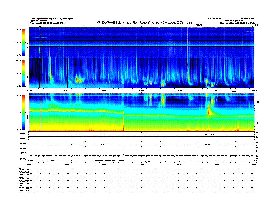The height and width of the screenshot is (211, 274).
Task: Click 20:00 label under the RAD1 spectrogram
Action: [217, 91]
